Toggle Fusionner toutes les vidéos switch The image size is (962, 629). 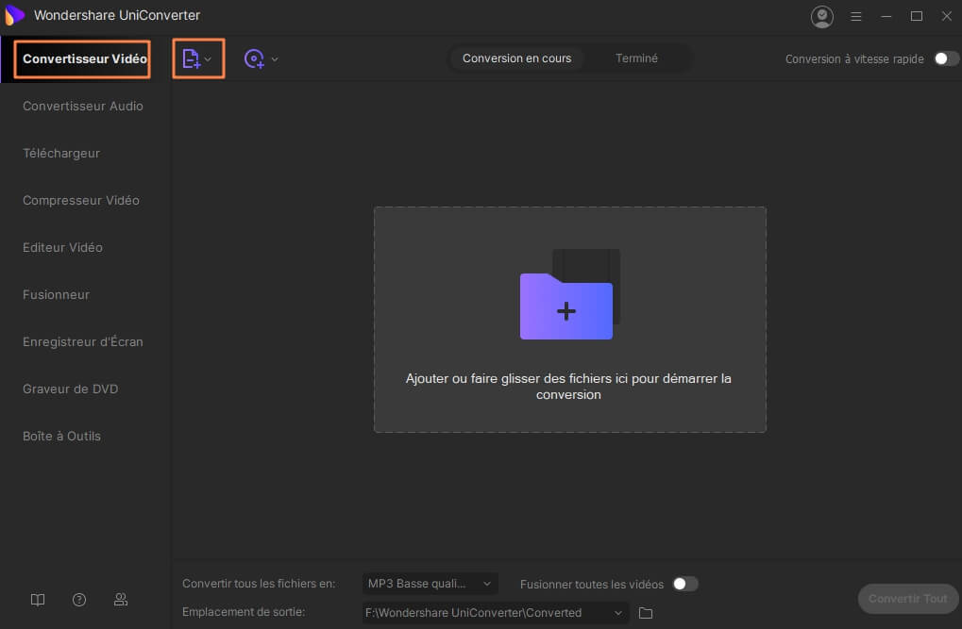click(x=684, y=584)
